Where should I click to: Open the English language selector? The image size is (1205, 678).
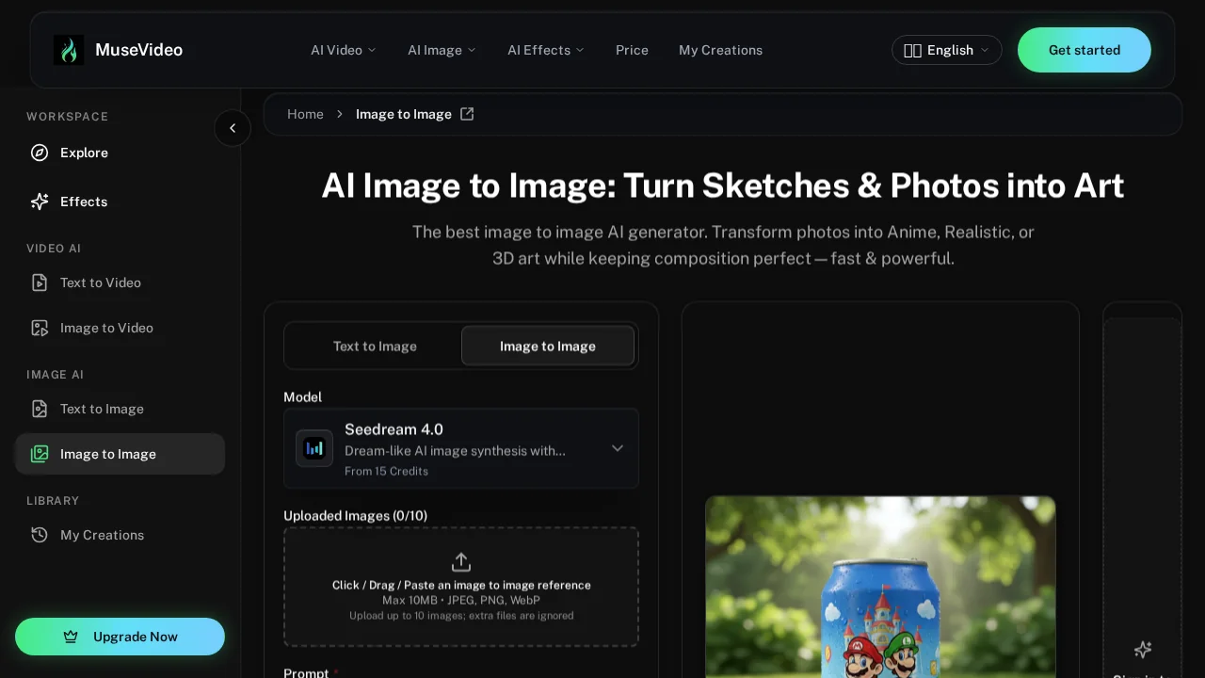pos(947,50)
